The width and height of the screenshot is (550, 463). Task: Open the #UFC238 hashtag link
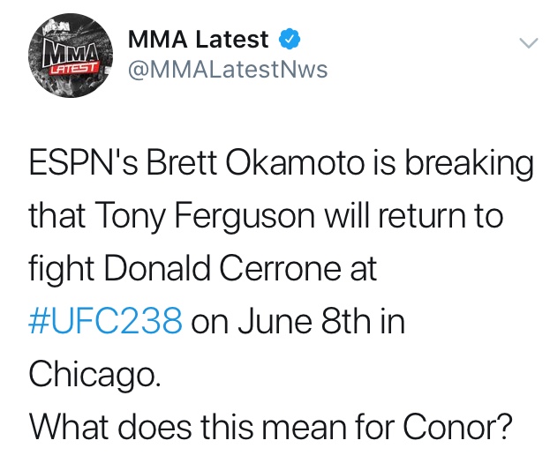click(105, 321)
